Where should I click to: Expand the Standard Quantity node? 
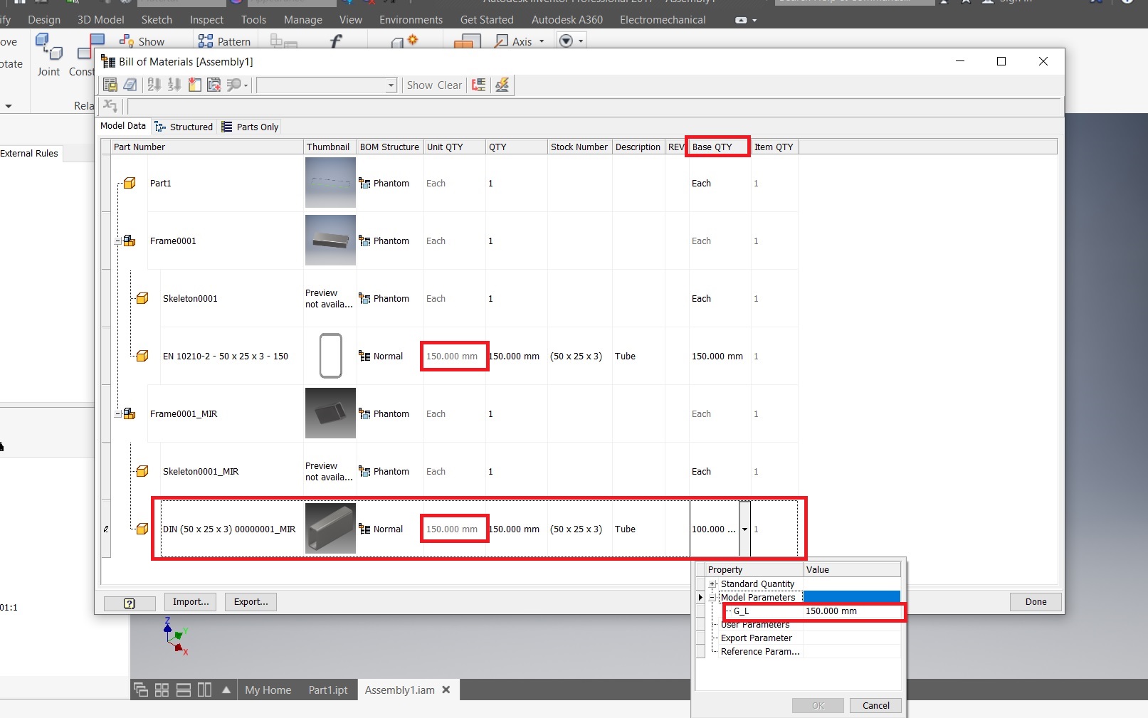(x=712, y=584)
